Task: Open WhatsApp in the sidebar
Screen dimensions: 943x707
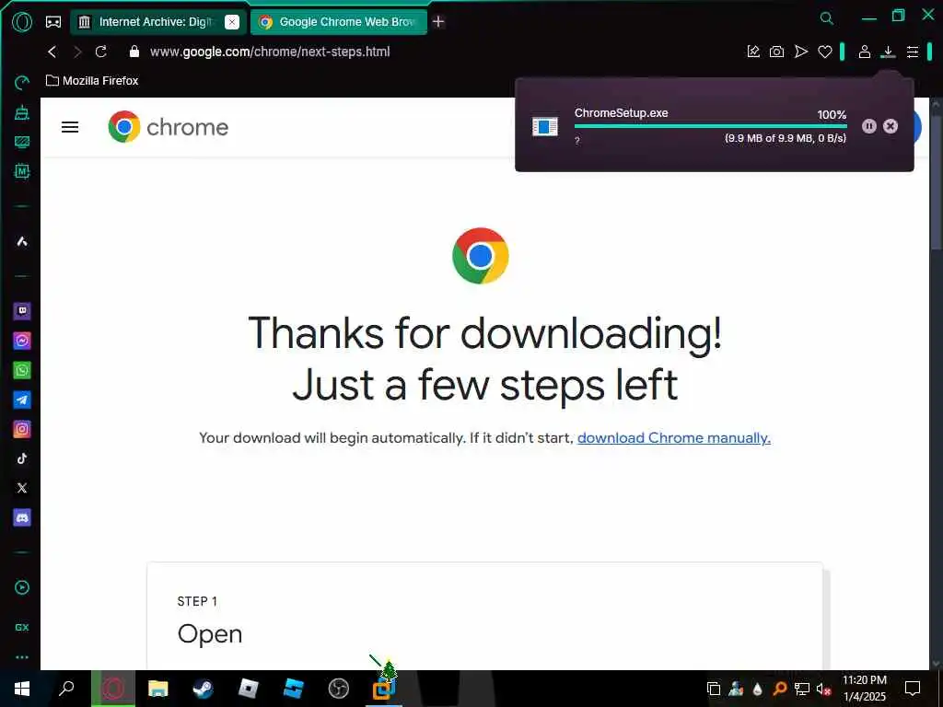Action: (22, 370)
